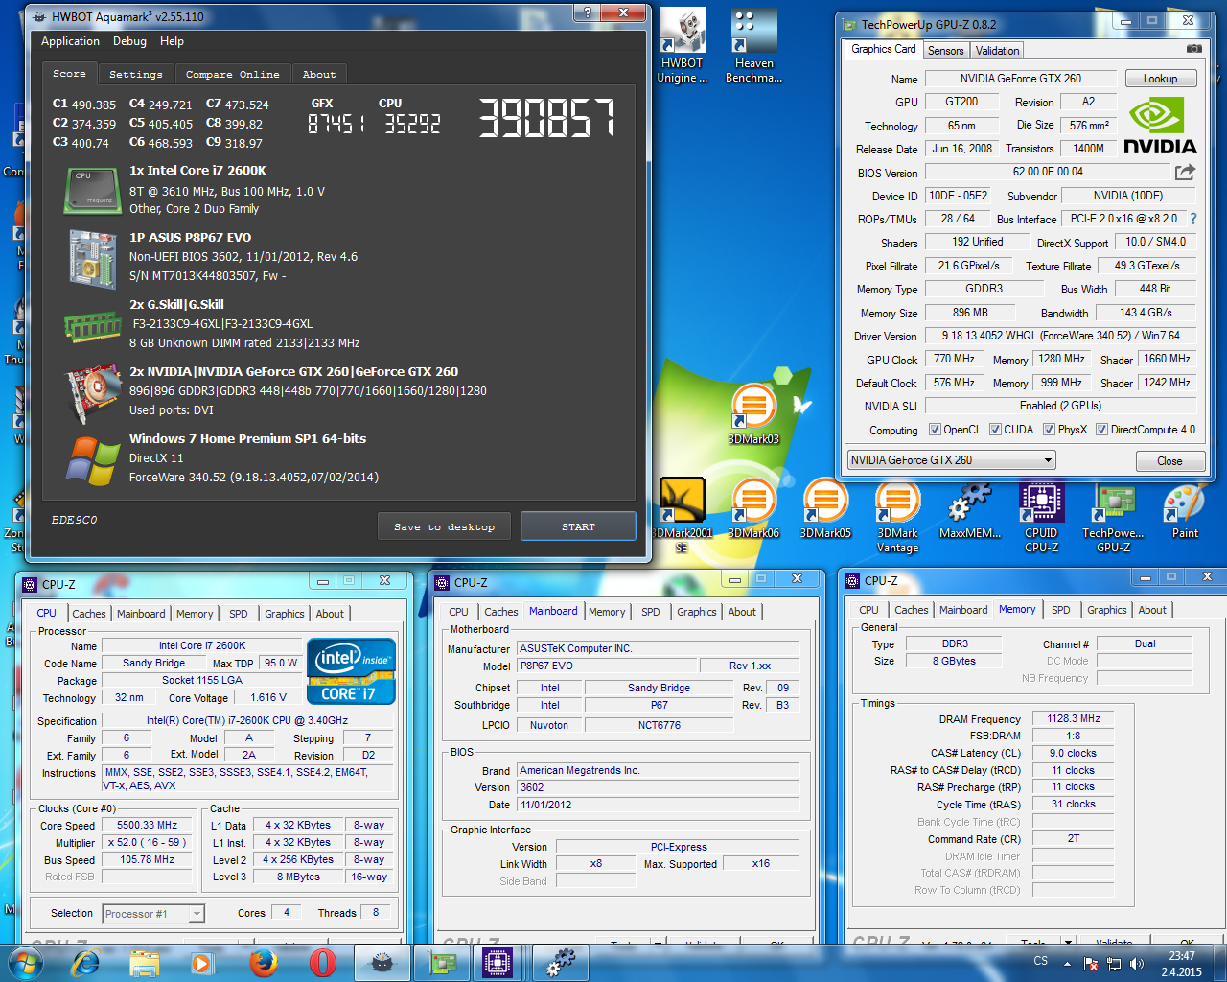1227x982 pixels.
Task: Toggle the CUDA checkbox in GPU-Z
Action: [x=995, y=430]
